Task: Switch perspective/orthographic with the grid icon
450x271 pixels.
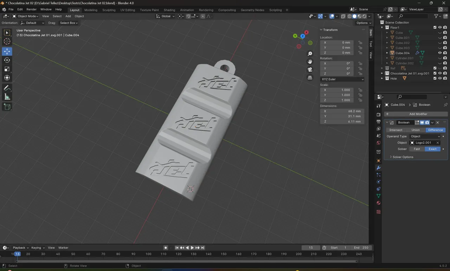Action: pyautogui.click(x=310, y=78)
